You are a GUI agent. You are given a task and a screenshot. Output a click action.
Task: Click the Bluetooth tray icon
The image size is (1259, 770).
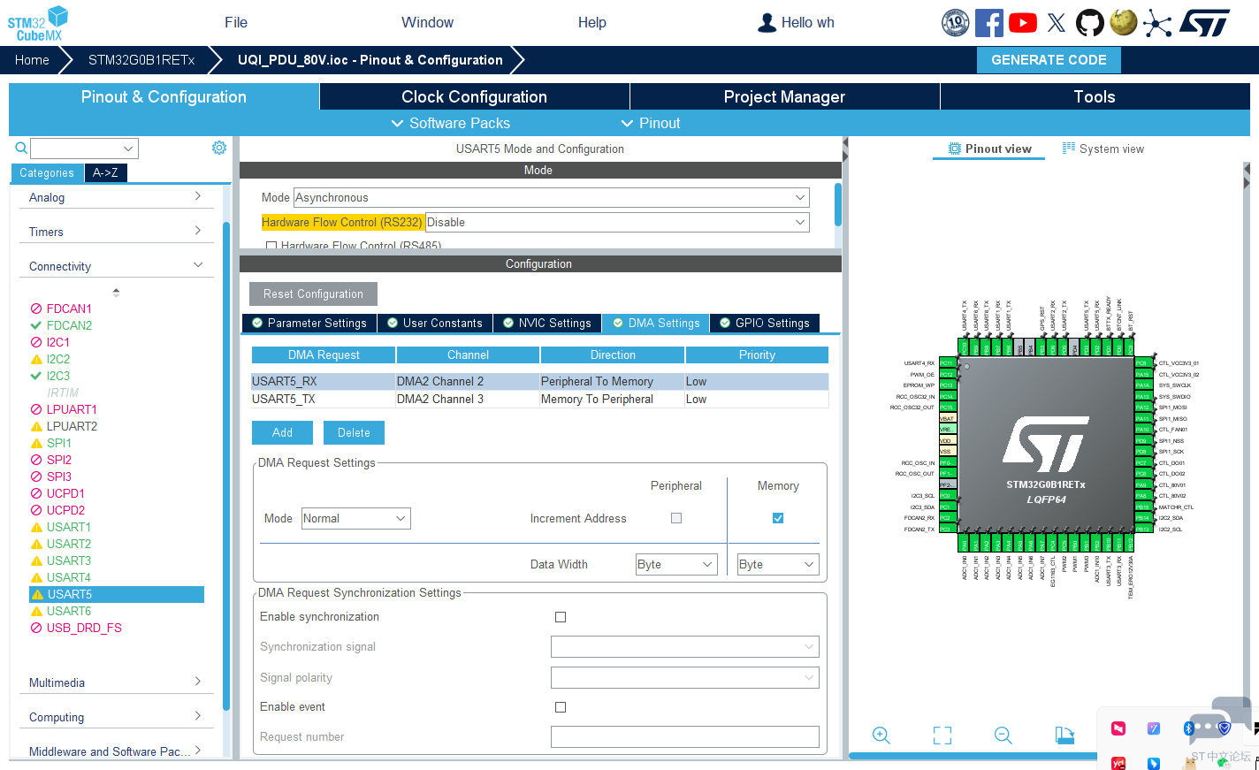pyautogui.click(x=1189, y=728)
